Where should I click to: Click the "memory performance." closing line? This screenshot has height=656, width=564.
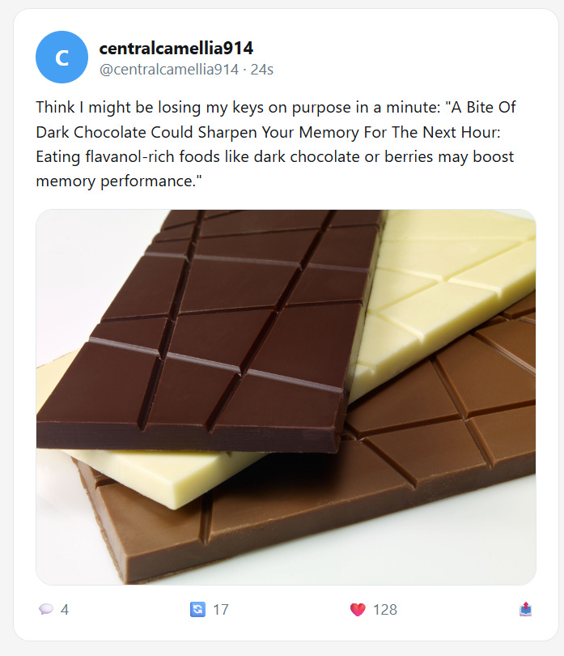119,181
